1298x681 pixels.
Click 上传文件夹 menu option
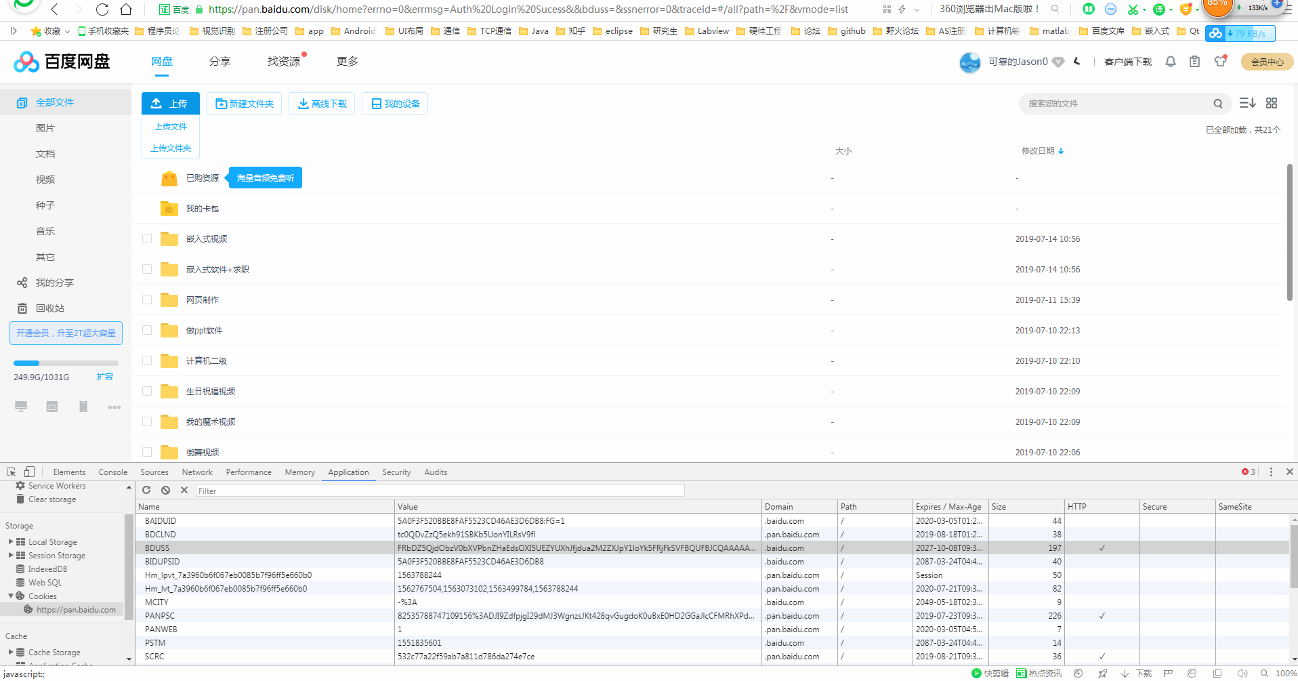click(171, 148)
